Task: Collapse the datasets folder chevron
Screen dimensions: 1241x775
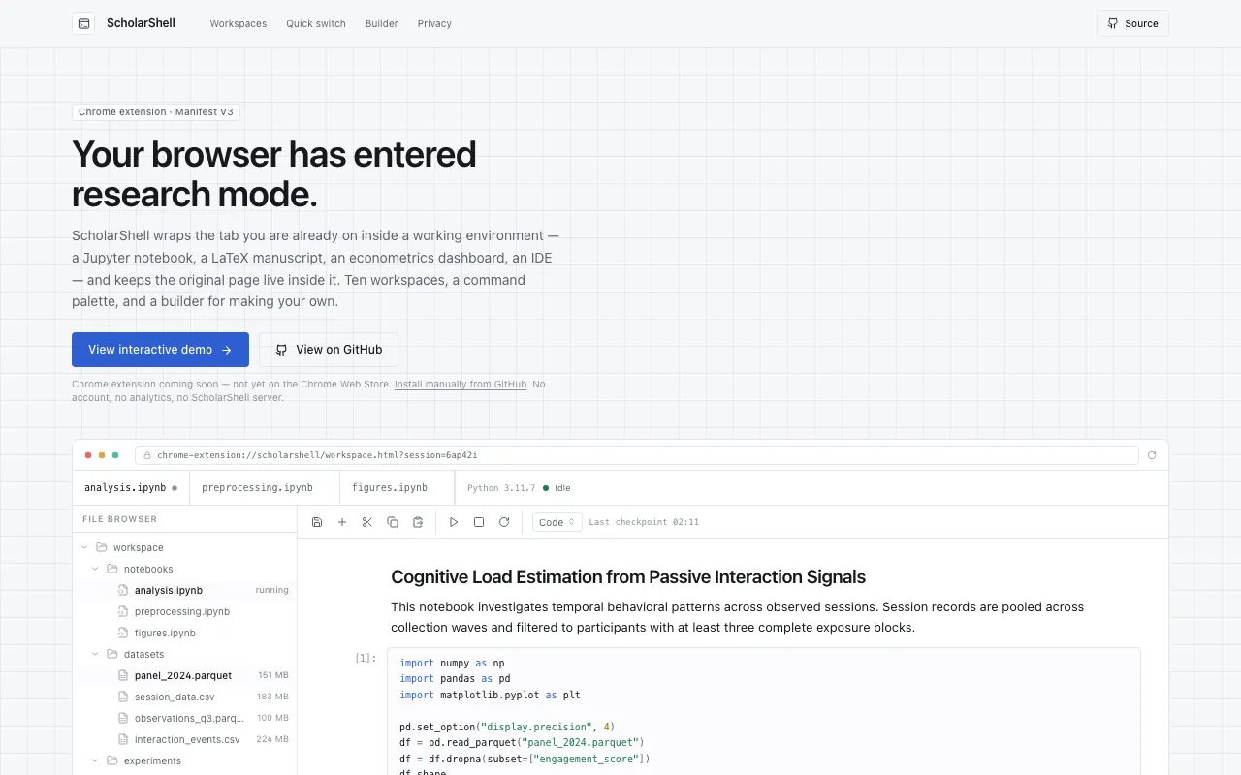Action: coord(96,654)
